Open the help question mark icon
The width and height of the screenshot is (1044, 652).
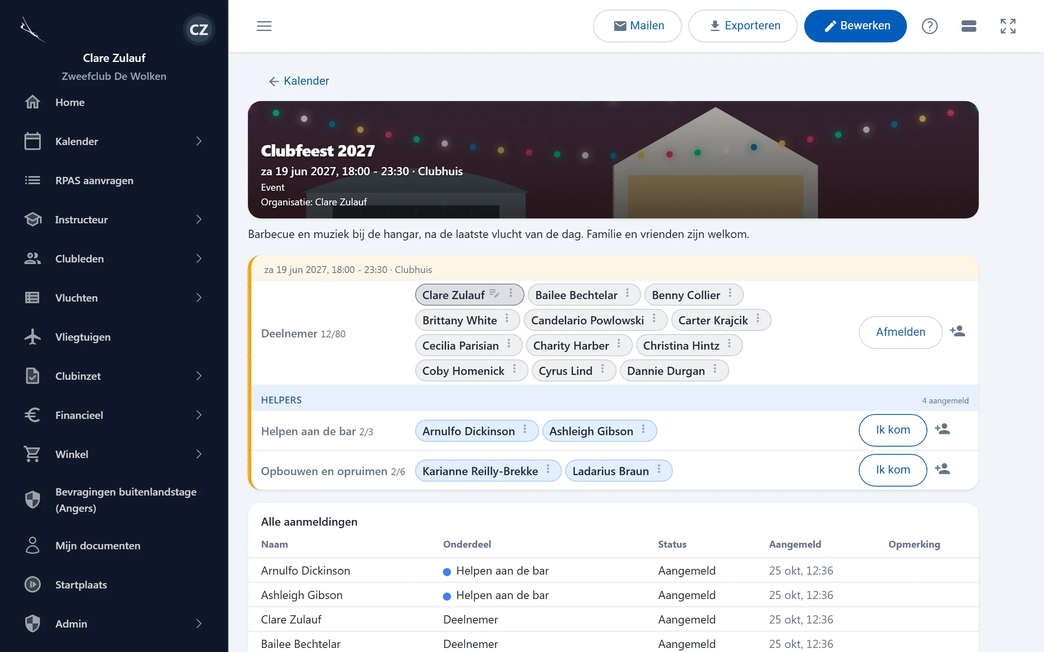(930, 26)
